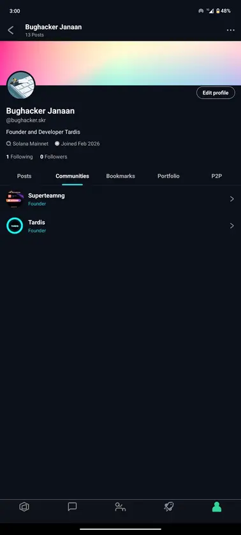The width and height of the screenshot is (241, 535).
Task: Open the three-dot more options menu
Action: [x=230, y=30]
